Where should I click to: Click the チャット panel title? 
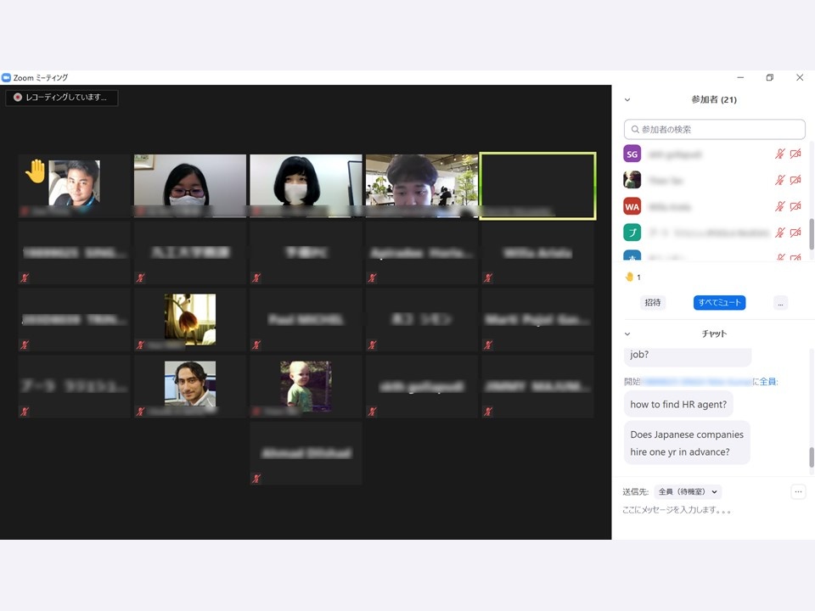point(714,334)
